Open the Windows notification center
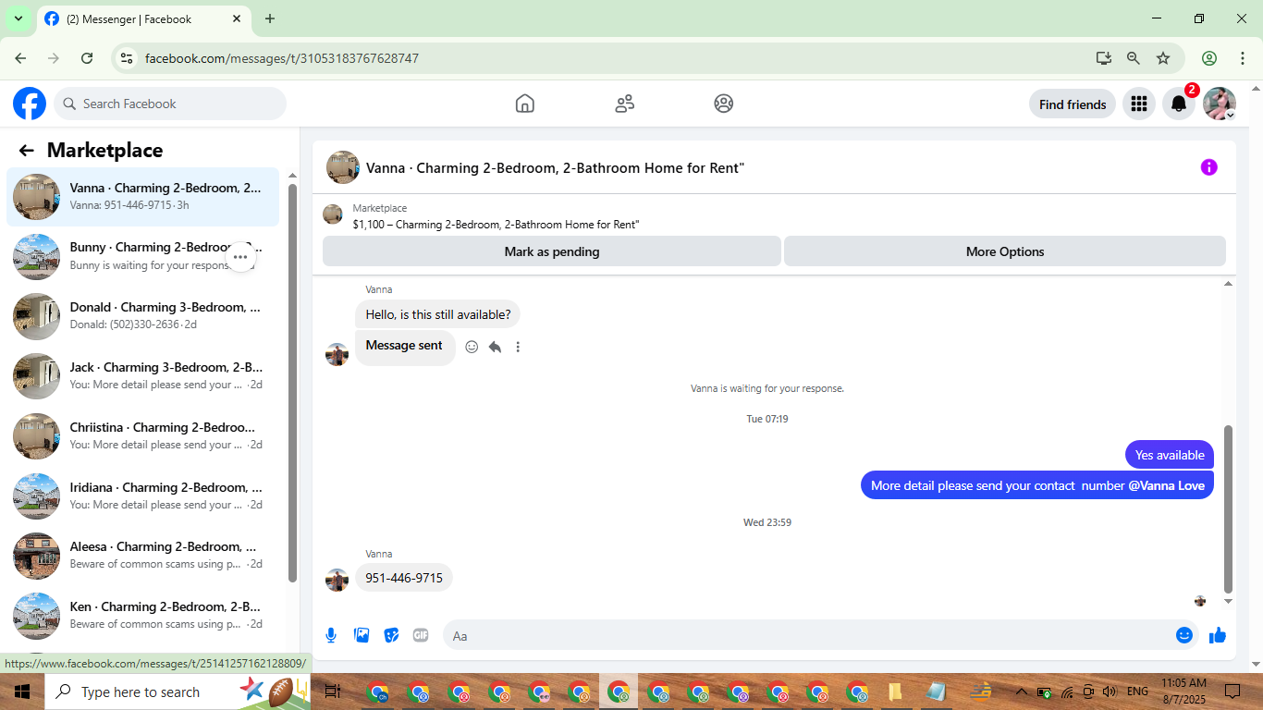This screenshot has height=710, width=1263. [x=1232, y=692]
